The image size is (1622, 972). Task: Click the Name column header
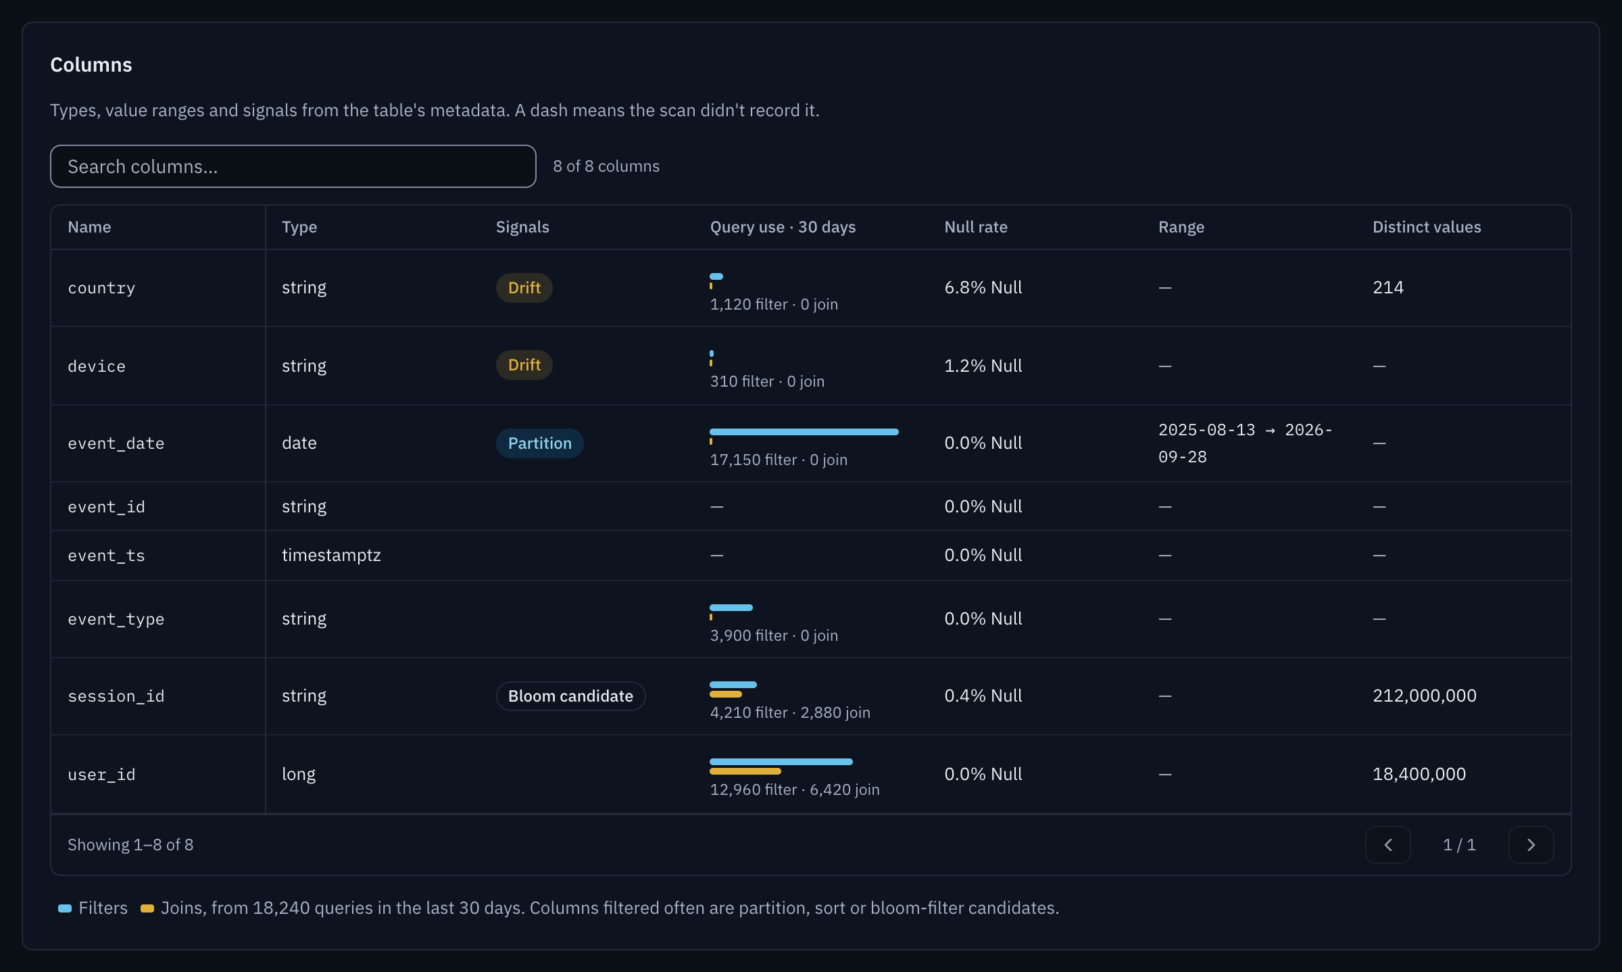(89, 227)
